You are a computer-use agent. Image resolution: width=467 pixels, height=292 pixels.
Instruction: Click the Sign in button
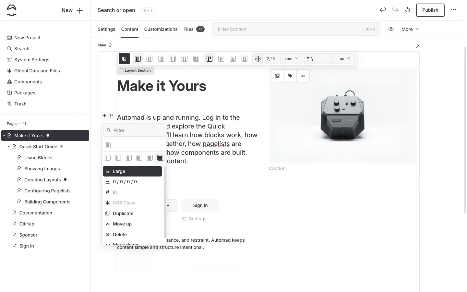click(x=200, y=205)
